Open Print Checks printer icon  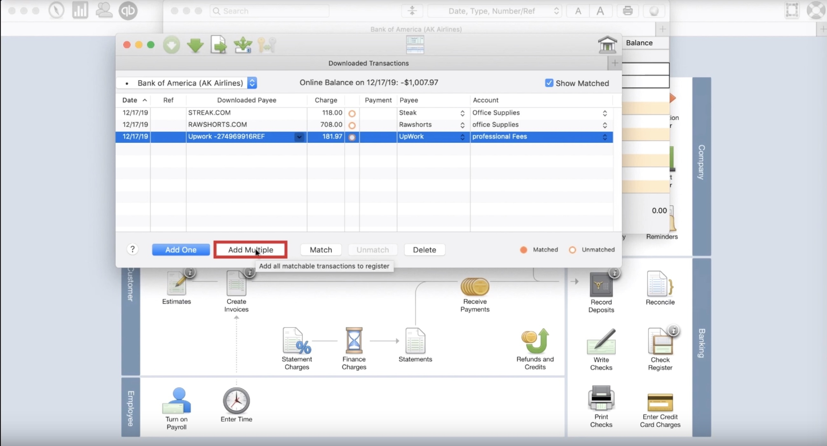click(x=601, y=398)
